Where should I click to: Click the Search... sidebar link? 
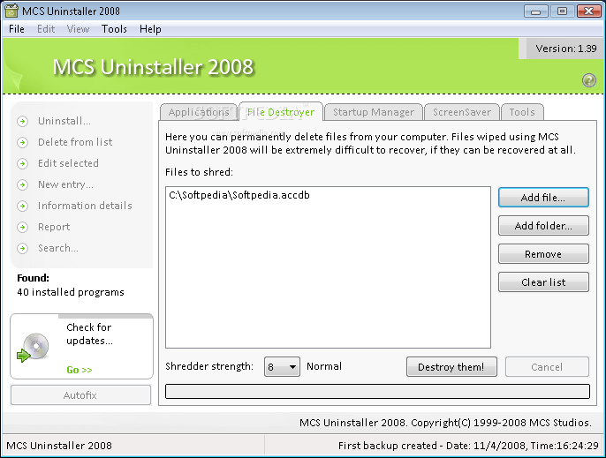click(x=58, y=248)
